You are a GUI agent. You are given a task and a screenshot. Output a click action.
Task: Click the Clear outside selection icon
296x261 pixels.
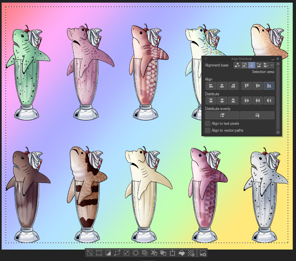[x=145, y=253]
